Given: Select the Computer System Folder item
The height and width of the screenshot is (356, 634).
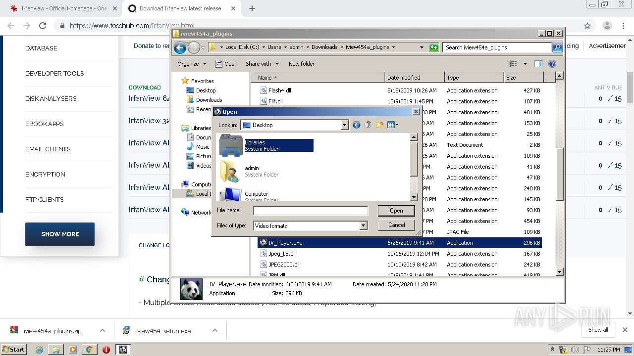Looking at the screenshot, I should tap(250, 194).
